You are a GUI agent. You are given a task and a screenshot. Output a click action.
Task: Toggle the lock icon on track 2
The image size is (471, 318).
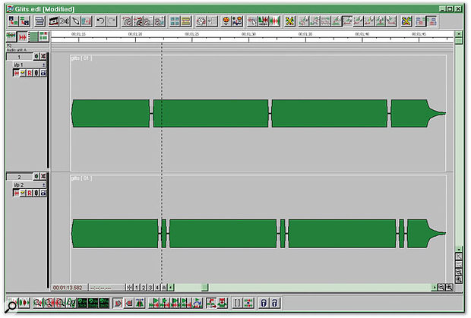43,193
